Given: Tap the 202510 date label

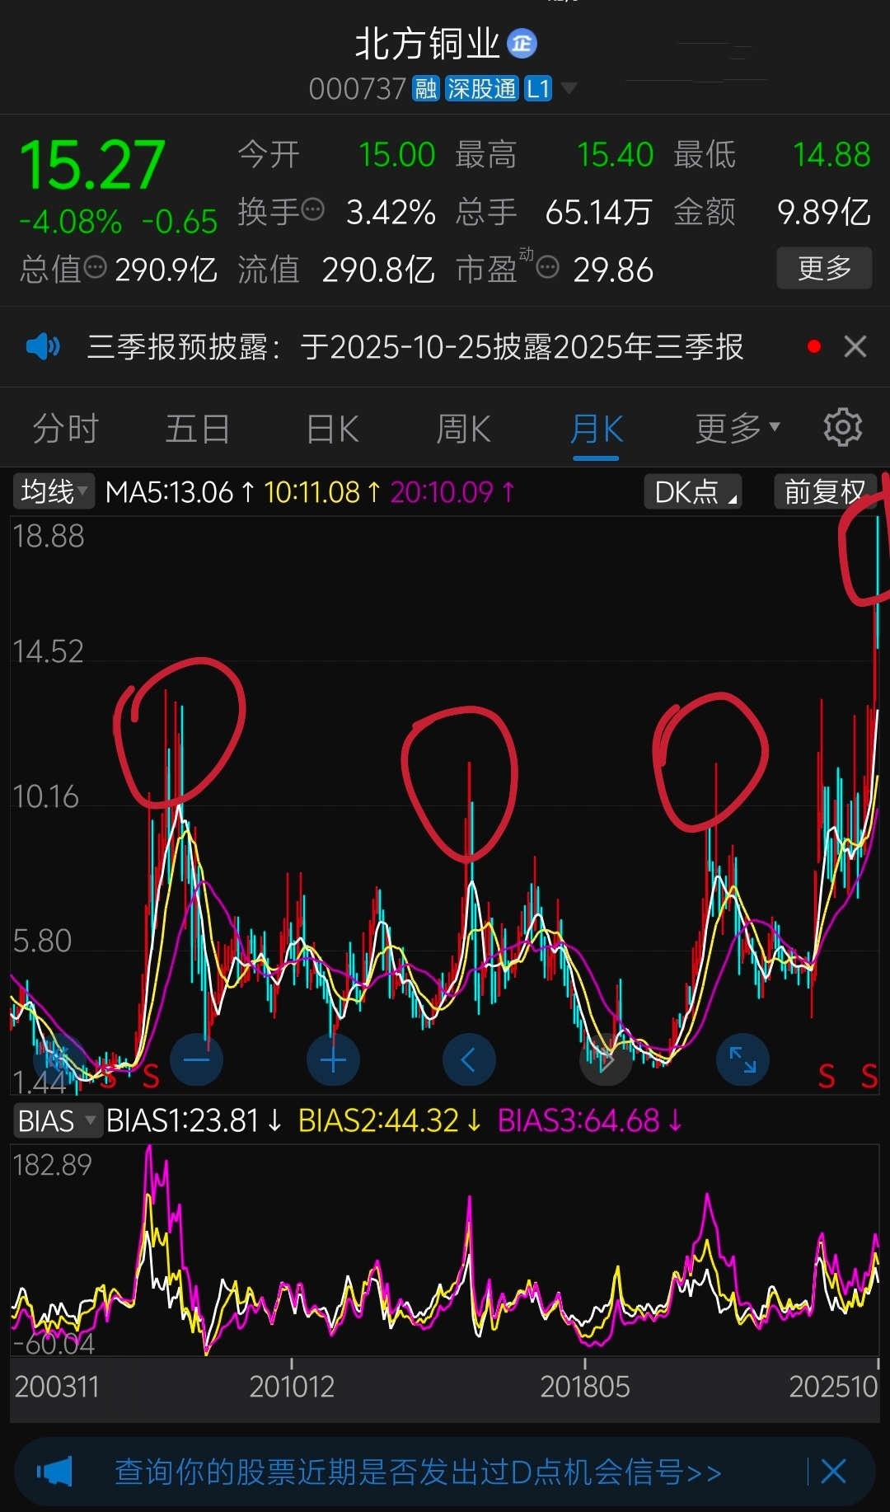Looking at the screenshot, I should [x=833, y=1387].
